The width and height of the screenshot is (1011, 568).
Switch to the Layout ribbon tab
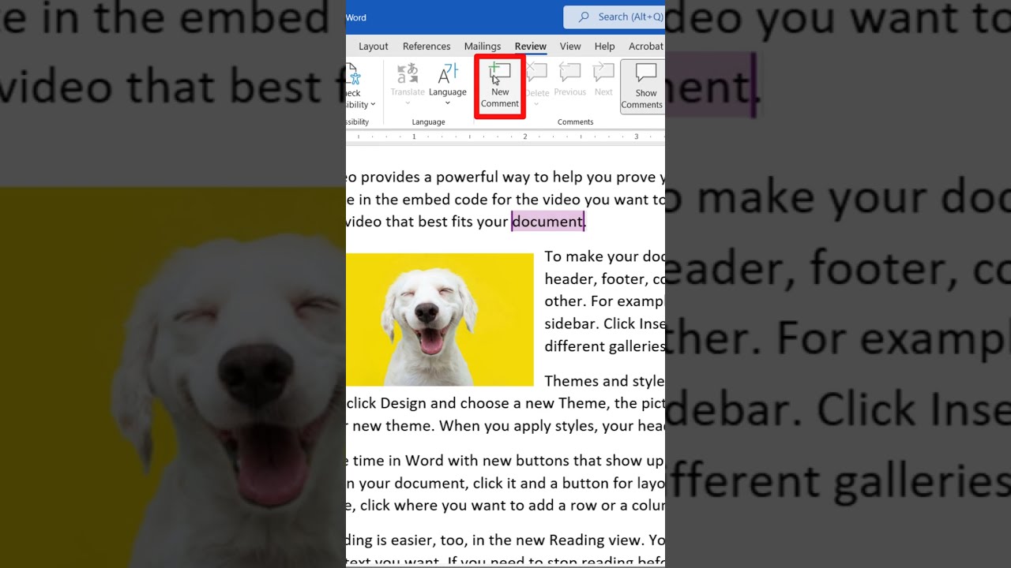(374, 47)
